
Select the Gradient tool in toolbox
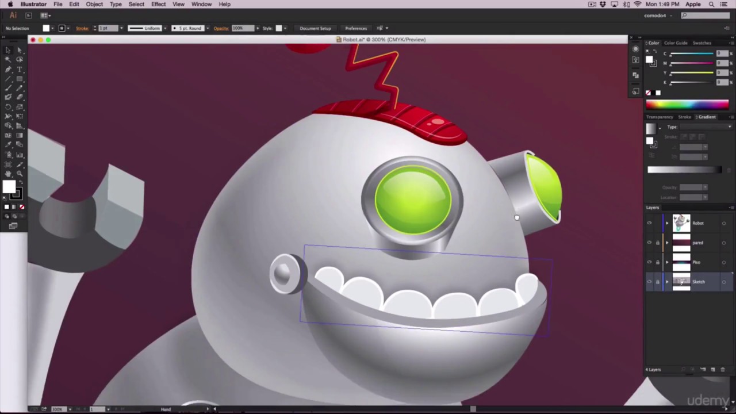point(19,135)
